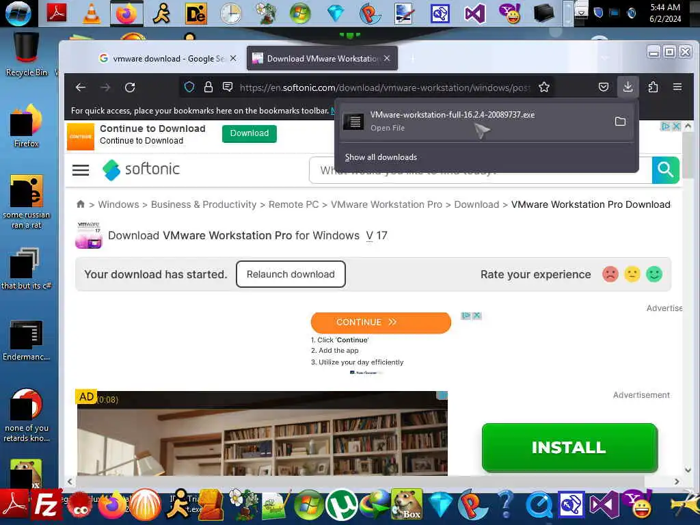Viewport: 700px width, 525px height.
Task: Click Show all downloads in downloads panel
Action: (x=381, y=157)
